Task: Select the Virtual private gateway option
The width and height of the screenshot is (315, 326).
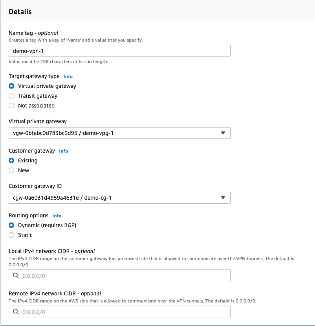Action: pos(11,86)
